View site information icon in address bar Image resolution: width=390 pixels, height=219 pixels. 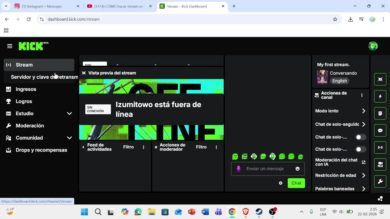[42, 19]
